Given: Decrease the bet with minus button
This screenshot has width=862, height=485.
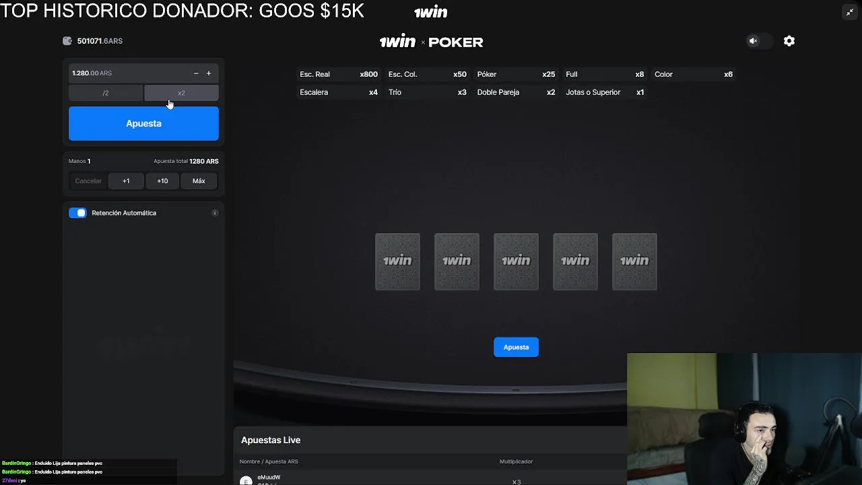Looking at the screenshot, I should [x=196, y=73].
